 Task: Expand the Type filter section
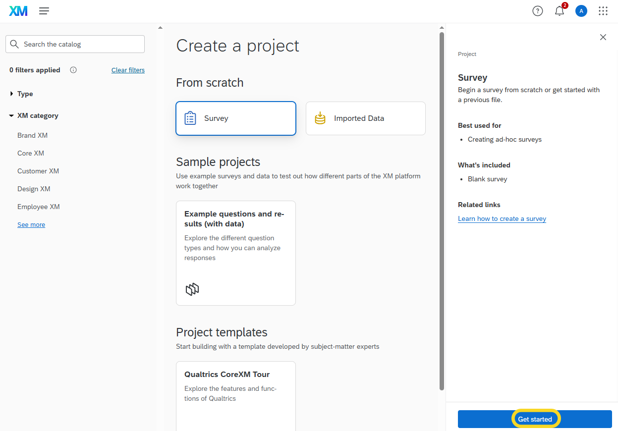(x=21, y=94)
